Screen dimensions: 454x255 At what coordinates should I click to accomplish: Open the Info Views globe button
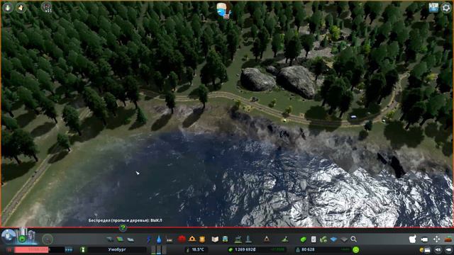point(8,236)
